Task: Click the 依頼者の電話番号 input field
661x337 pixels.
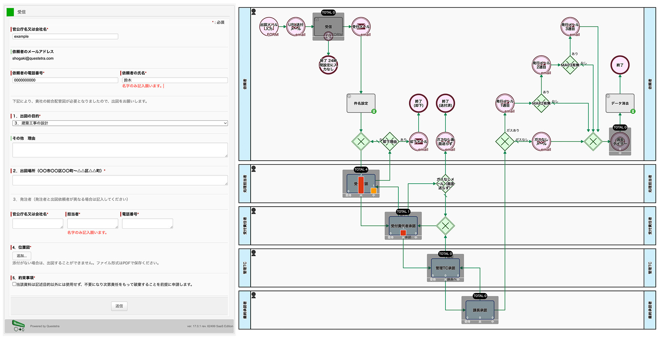Action: click(x=65, y=80)
